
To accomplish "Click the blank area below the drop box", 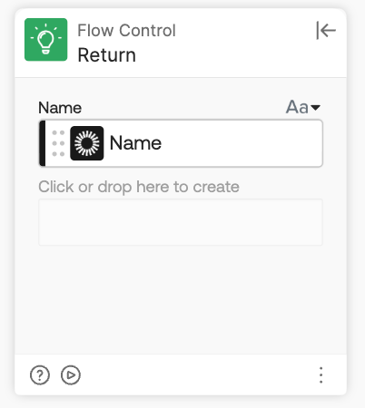I will click(x=181, y=299).
